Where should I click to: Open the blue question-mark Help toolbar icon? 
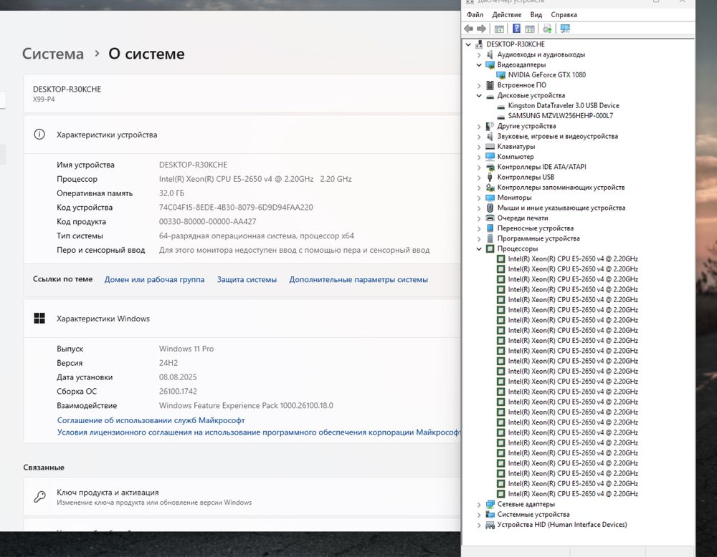(x=516, y=29)
